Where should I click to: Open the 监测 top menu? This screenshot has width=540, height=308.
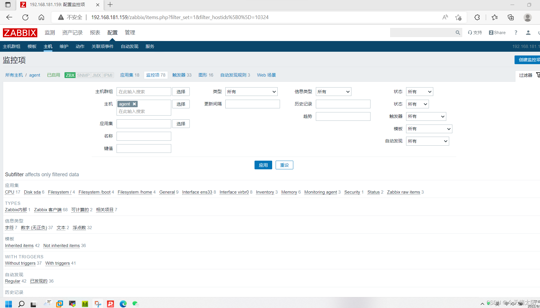(x=50, y=33)
